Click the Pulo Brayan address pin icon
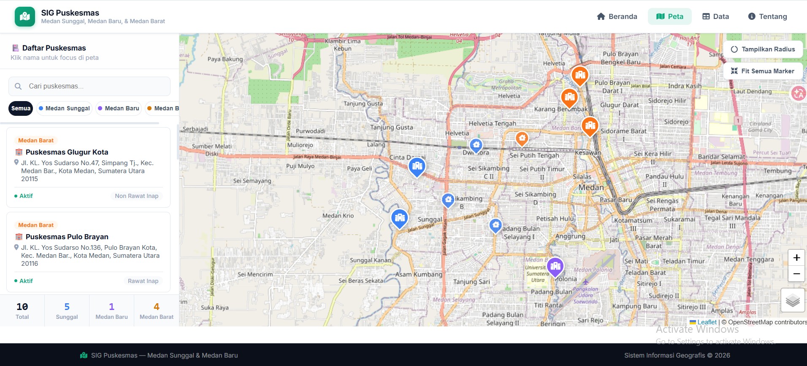 point(16,247)
